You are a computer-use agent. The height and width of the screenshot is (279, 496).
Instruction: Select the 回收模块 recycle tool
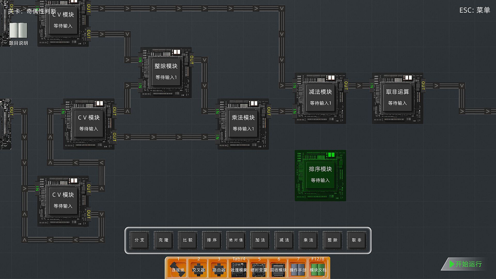tap(278, 269)
